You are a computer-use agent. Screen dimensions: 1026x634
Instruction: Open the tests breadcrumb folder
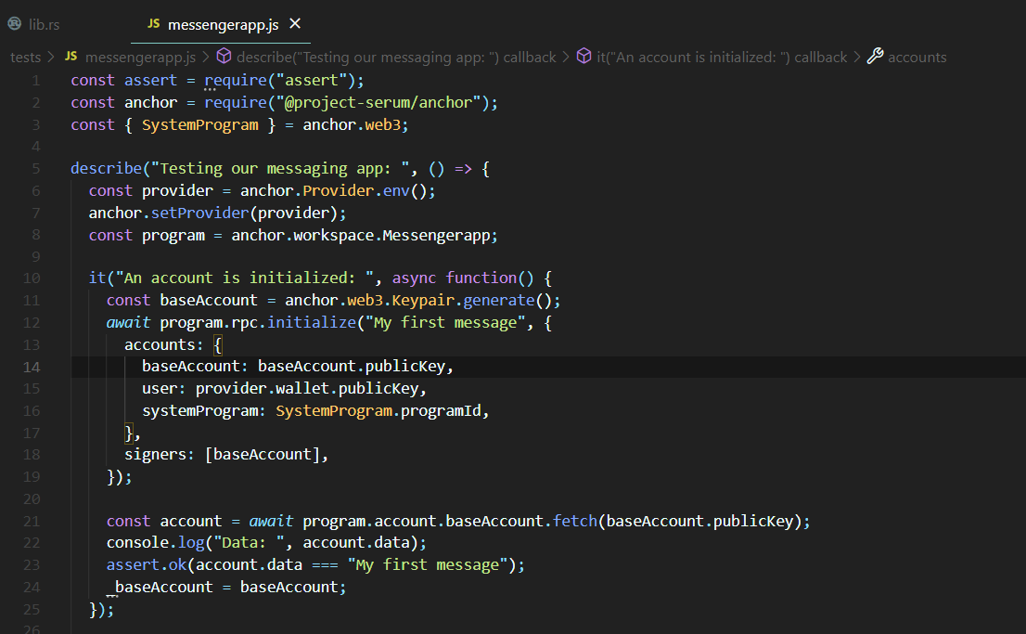(x=26, y=58)
